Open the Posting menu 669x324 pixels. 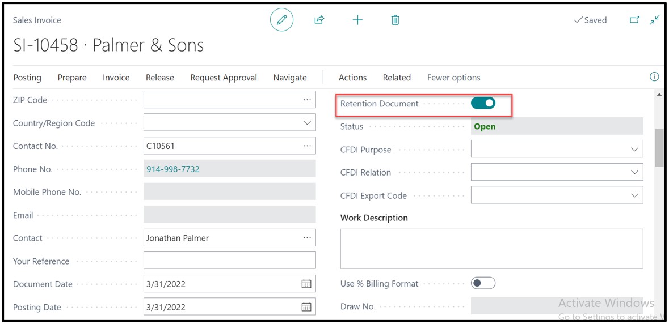27,78
